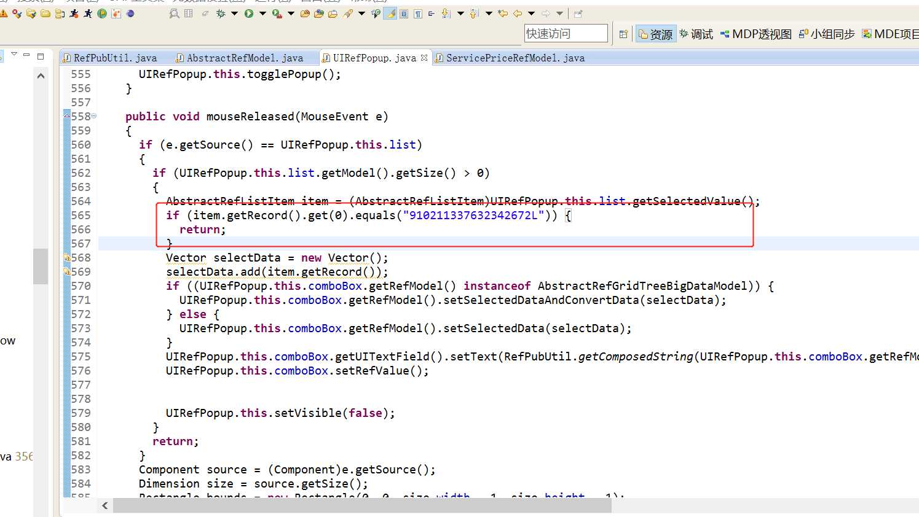Jump to next annotation arrow icon
The width and height of the screenshot is (919, 517).
(x=446, y=14)
